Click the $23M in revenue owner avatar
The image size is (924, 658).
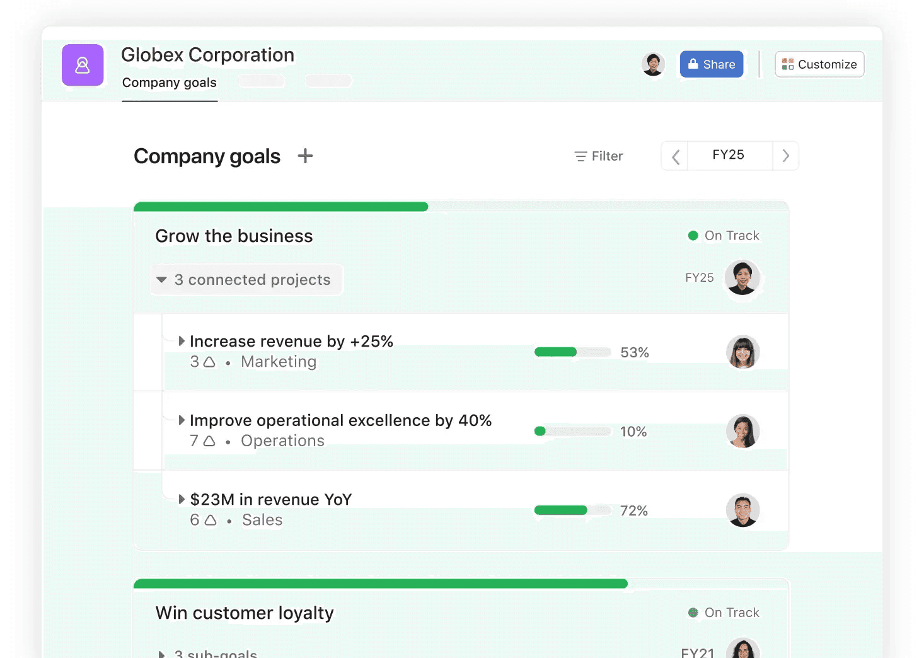742,510
